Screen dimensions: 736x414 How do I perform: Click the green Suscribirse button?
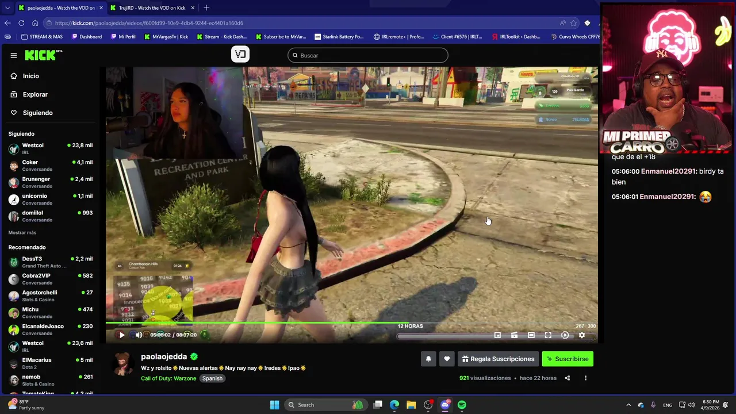click(568, 359)
